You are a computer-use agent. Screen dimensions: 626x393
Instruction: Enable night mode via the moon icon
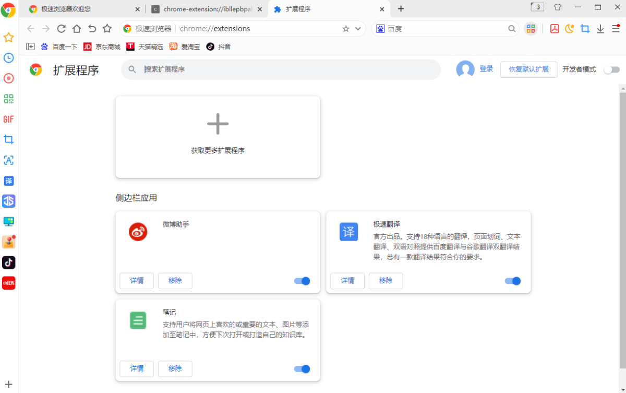click(x=569, y=29)
